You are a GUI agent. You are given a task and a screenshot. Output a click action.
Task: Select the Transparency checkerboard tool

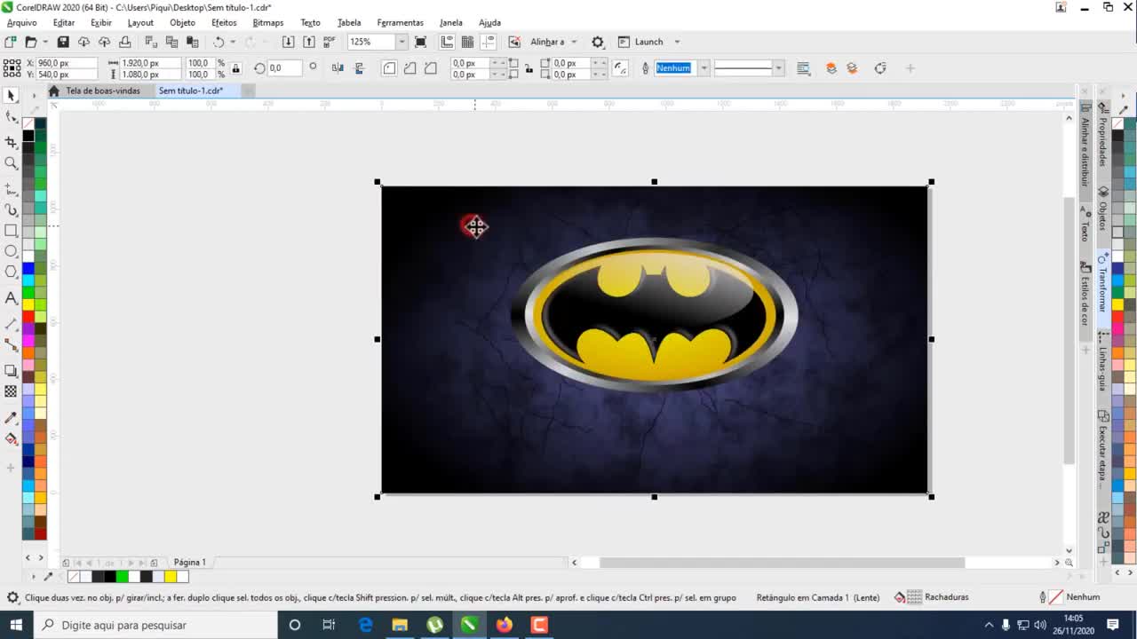click(x=11, y=391)
